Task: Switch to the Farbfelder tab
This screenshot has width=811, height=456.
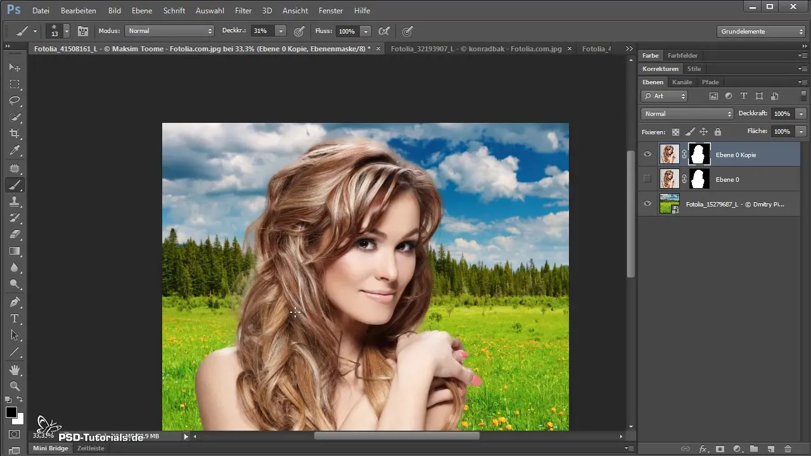Action: pyautogui.click(x=682, y=56)
